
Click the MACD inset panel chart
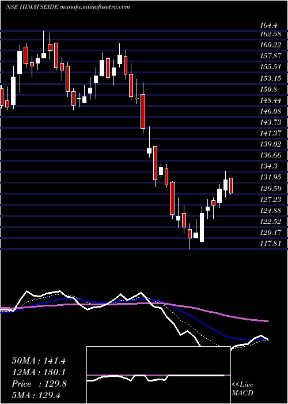tap(158, 375)
